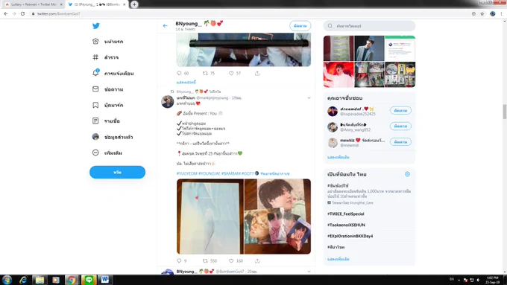Open Explore hashtag item in sidebar
The width and height of the screenshot is (507, 285).
[x=105, y=57]
